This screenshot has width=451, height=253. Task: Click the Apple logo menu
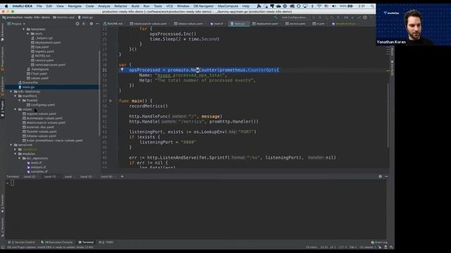(x=6, y=6)
